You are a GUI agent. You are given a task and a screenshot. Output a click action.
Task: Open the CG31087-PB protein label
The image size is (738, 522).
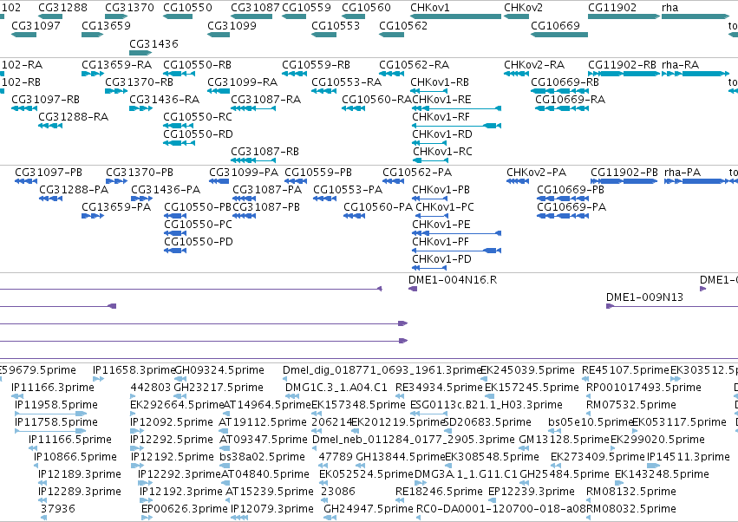click(266, 207)
